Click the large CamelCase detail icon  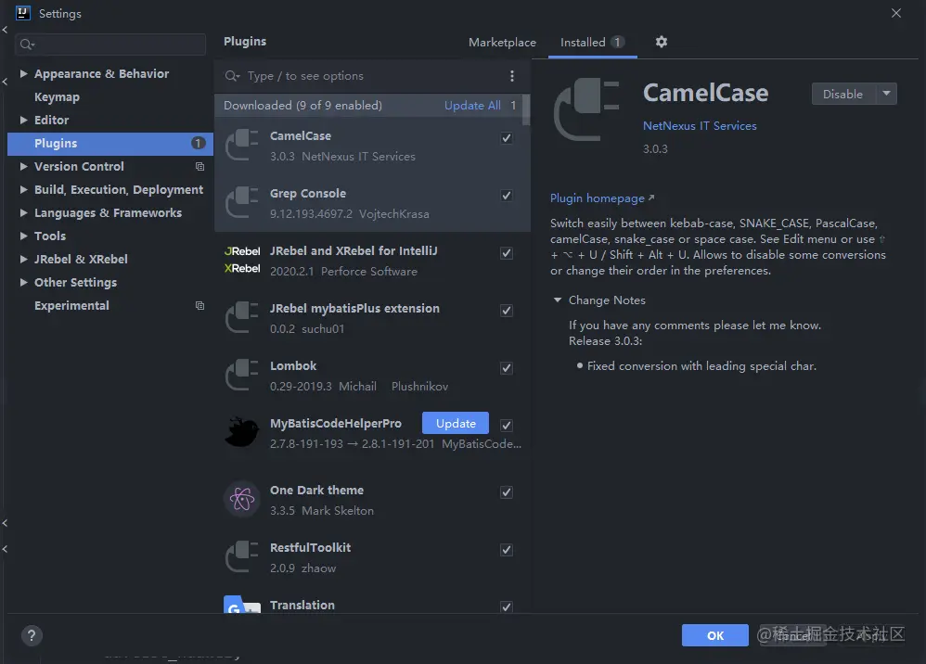coord(586,109)
